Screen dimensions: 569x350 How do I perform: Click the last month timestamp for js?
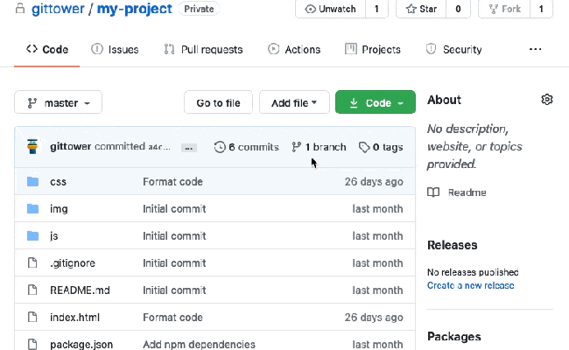click(x=377, y=236)
